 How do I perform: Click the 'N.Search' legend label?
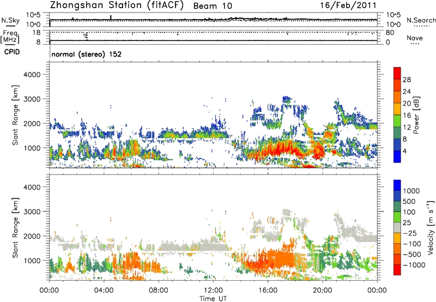pyautogui.click(x=421, y=20)
